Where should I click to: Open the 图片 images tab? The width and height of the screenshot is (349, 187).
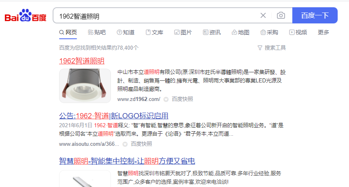[x=183, y=32]
